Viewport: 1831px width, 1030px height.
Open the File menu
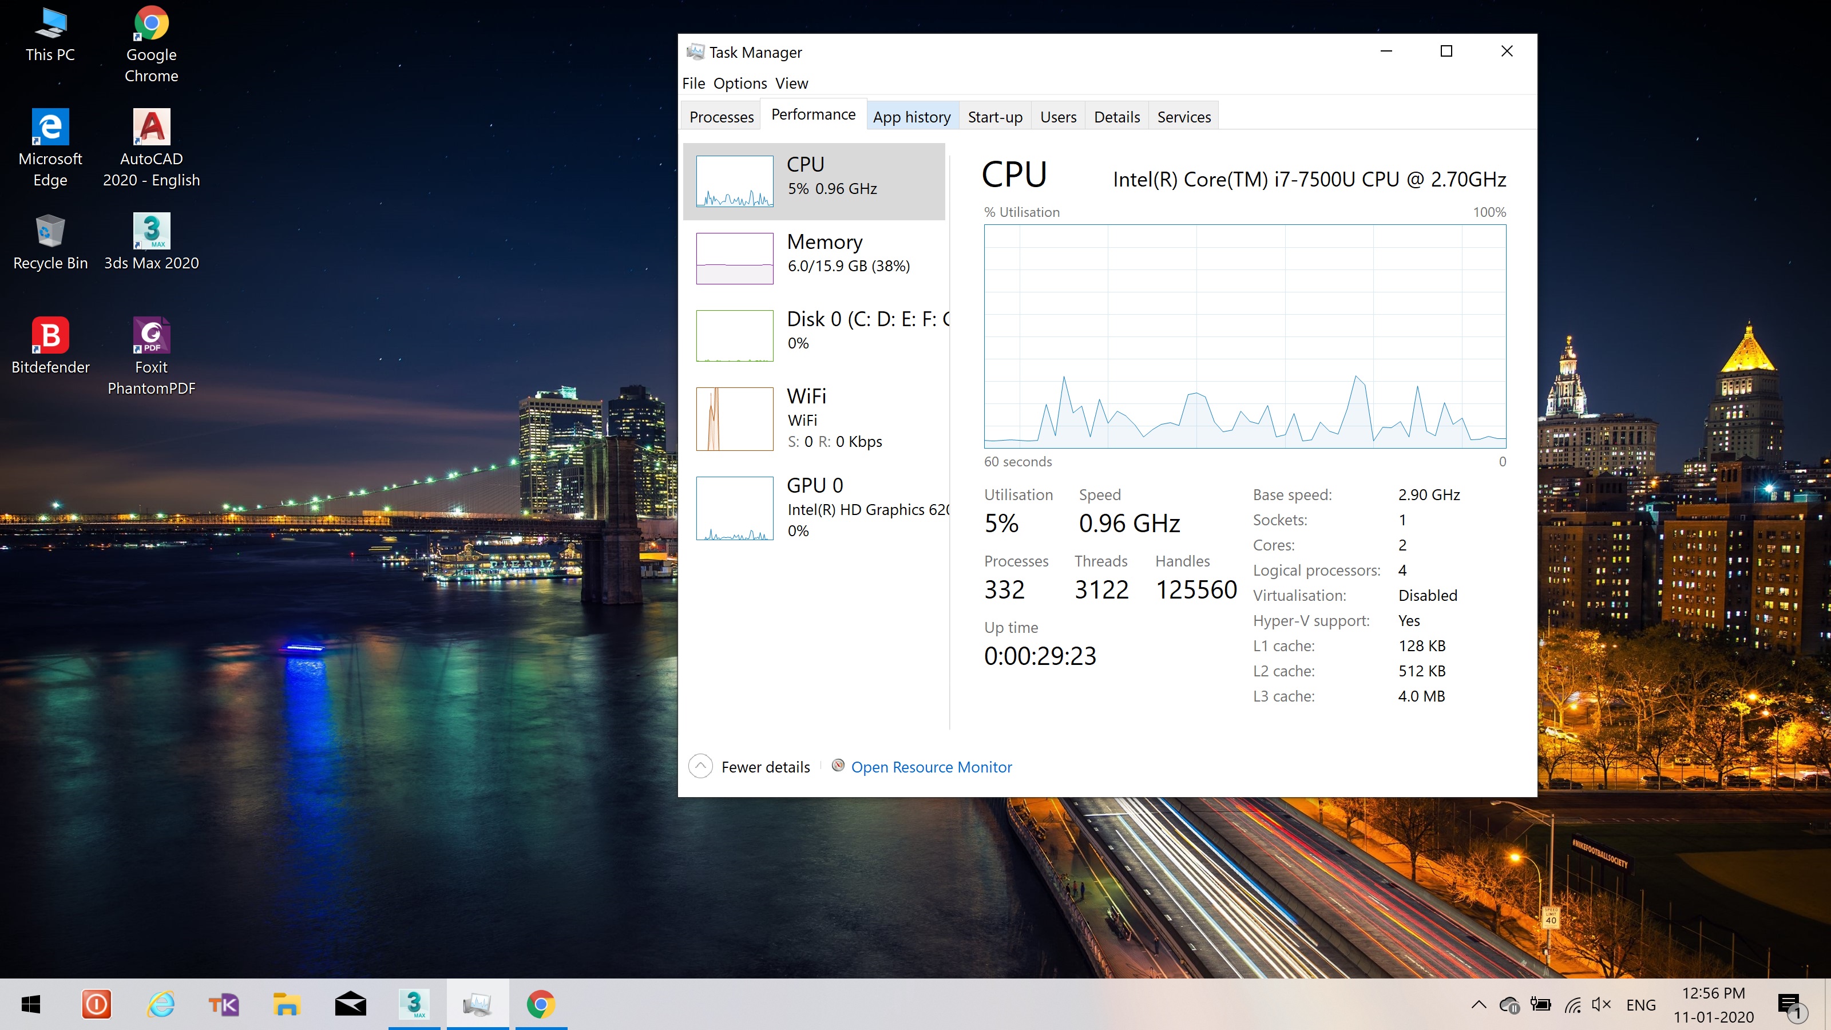[693, 83]
